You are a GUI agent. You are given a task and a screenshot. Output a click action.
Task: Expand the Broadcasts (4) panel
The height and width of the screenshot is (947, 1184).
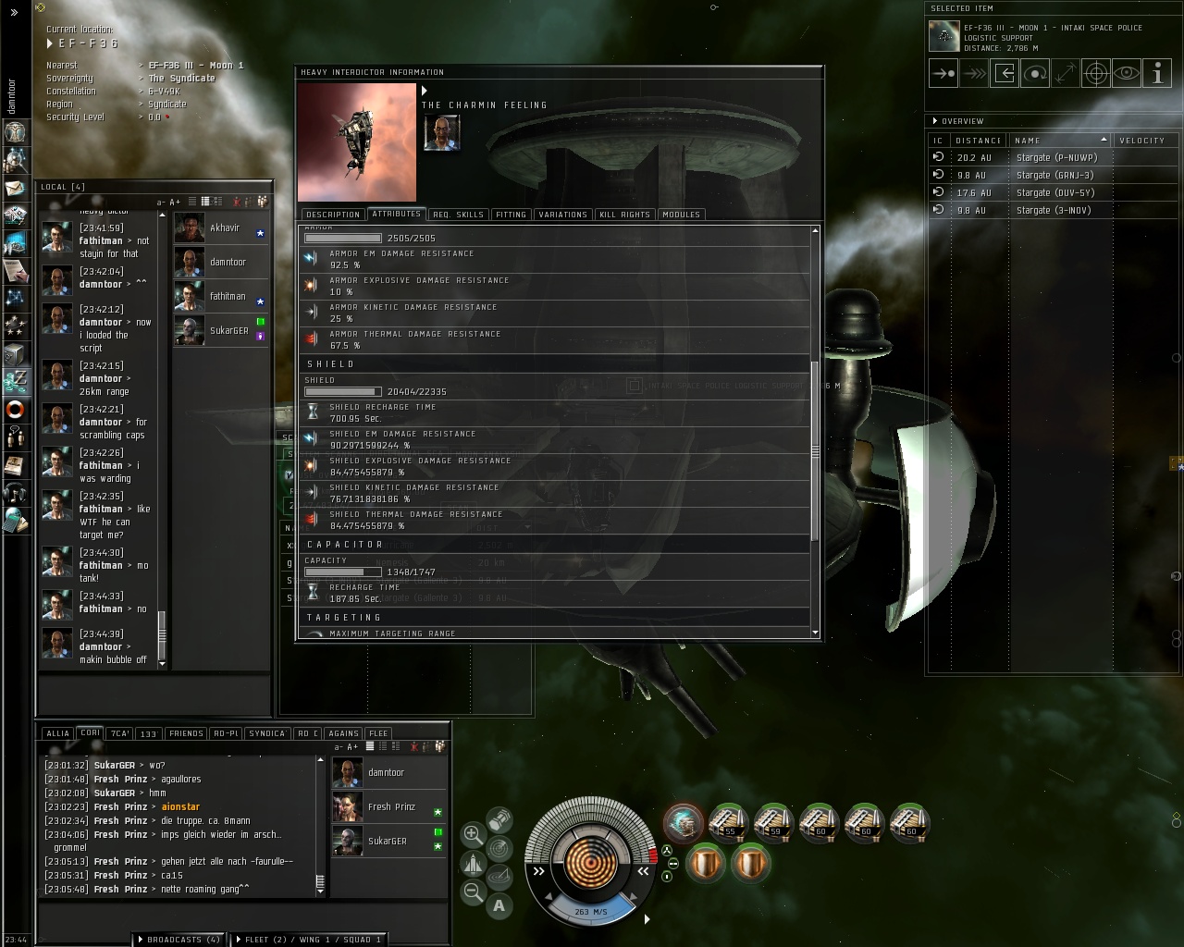(x=179, y=940)
